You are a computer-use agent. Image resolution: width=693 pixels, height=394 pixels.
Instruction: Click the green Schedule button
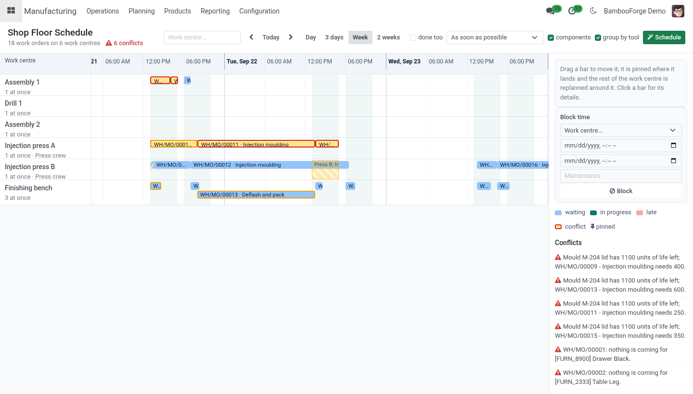(x=664, y=37)
